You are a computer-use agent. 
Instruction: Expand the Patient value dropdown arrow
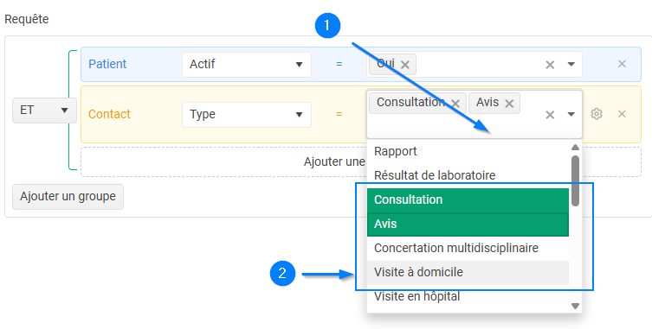[571, 64]
